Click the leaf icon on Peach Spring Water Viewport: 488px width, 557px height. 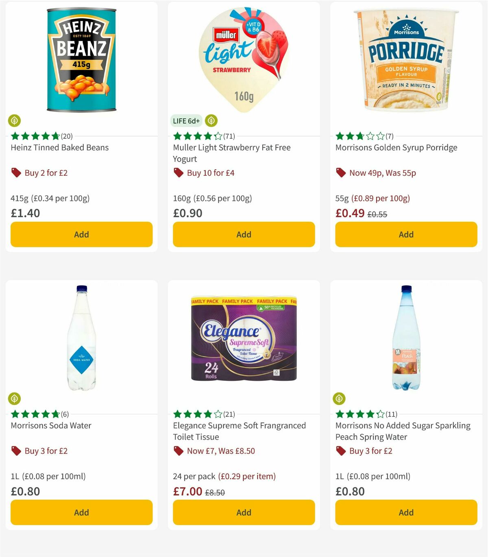click(340, 399)
